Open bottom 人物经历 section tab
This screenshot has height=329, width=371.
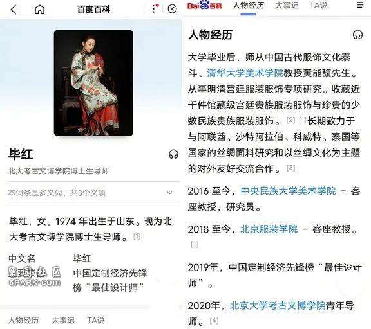(23, 320)
